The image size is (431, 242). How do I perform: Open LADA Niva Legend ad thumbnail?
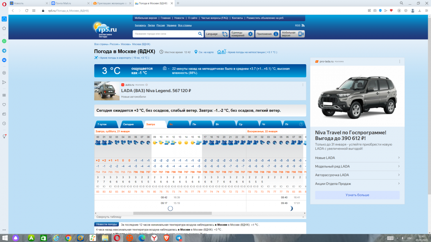(x=107, y=91)
